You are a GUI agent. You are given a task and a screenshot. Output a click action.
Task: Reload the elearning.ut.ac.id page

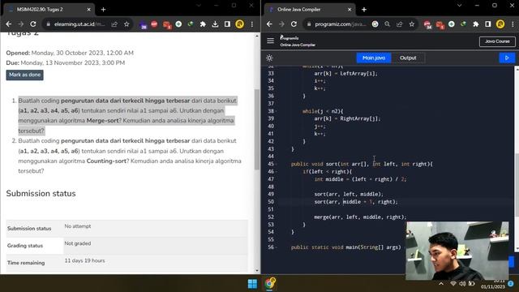(x=33, y=24)
